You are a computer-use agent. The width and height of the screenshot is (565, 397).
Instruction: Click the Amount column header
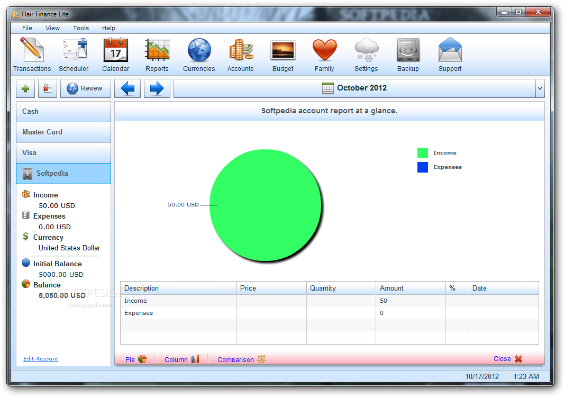(411, 288)
